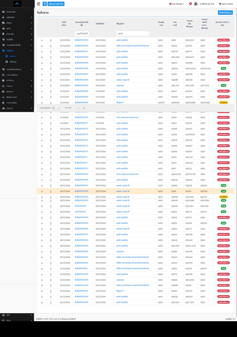The image size is (237, 337).
Task: Open three-dot menu for order #000088
Action: click(51, 68)
